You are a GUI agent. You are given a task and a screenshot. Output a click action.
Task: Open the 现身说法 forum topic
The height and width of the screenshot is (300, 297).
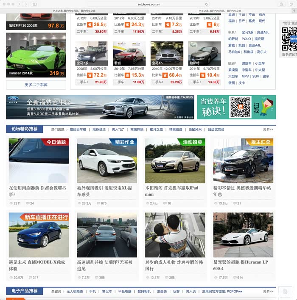click(x=99, y=129)
